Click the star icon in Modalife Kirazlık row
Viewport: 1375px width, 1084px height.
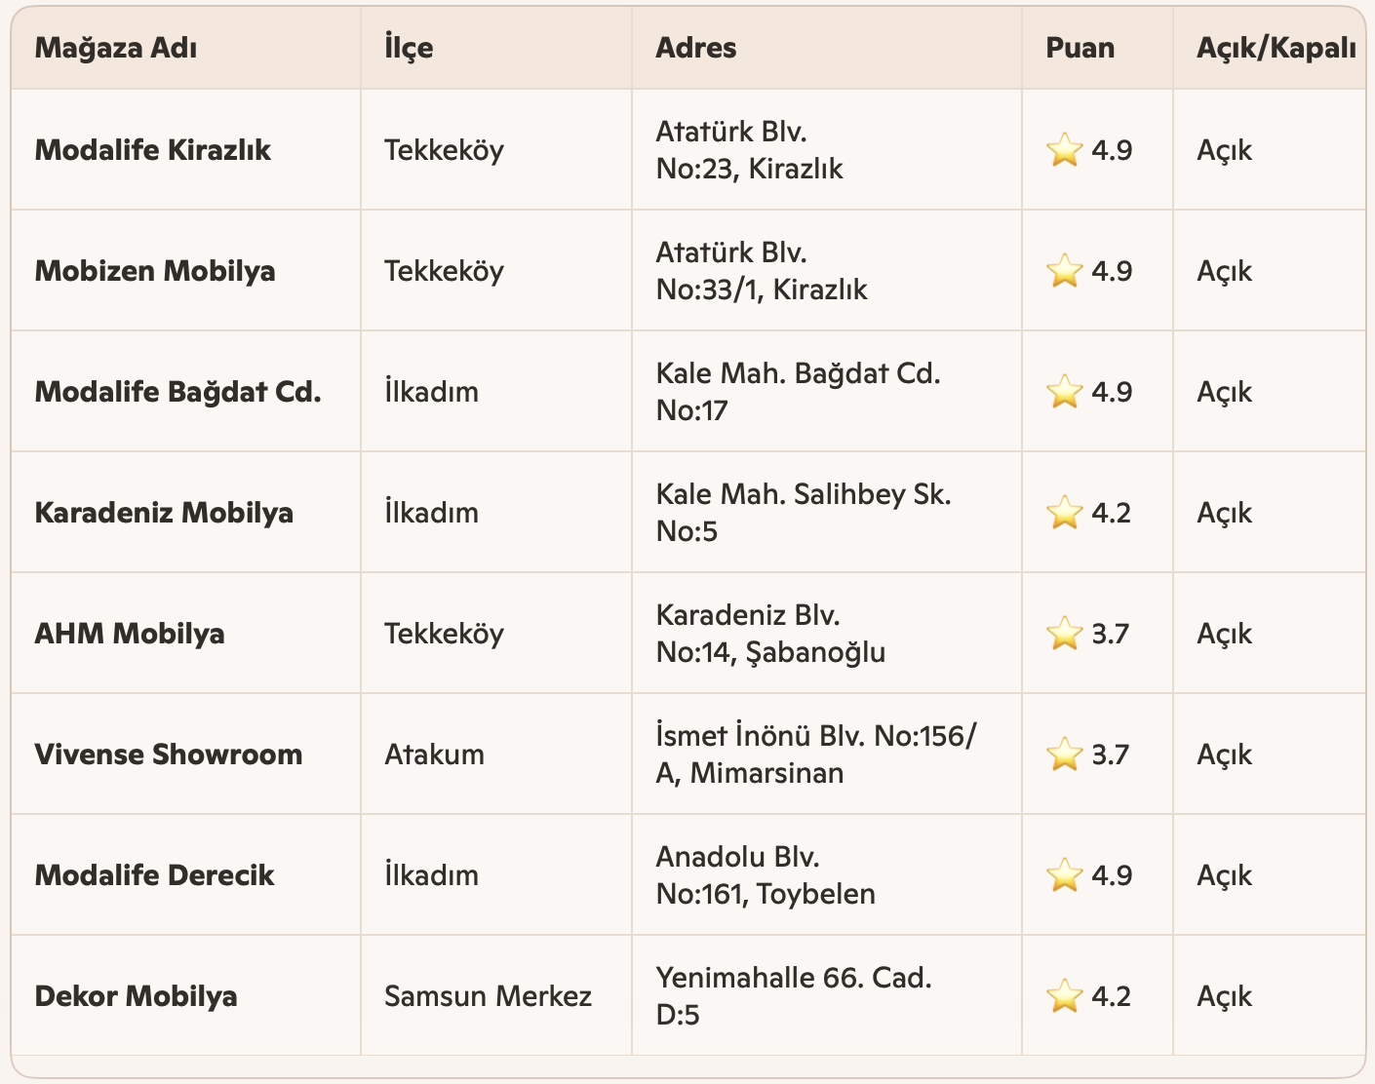point(1064,150)
